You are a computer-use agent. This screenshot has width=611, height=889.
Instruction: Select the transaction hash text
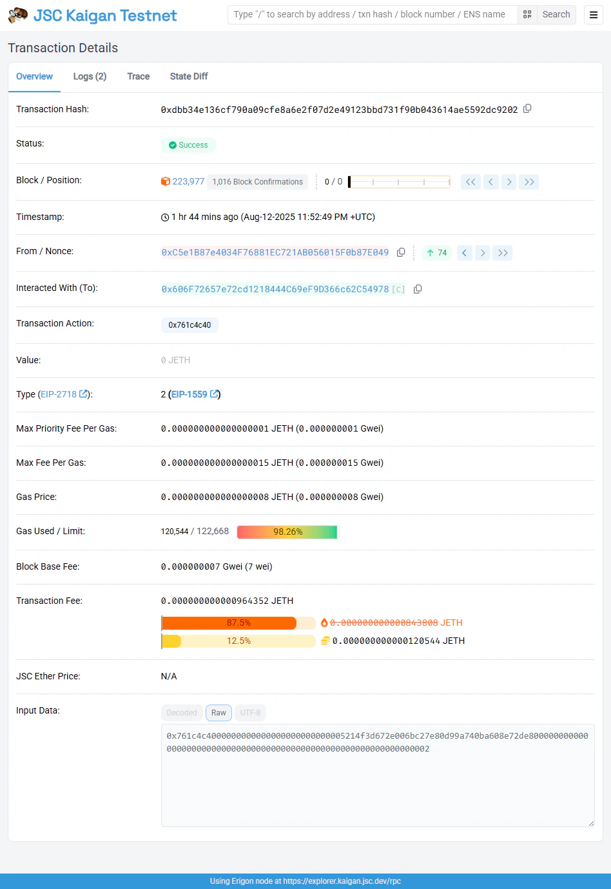[339, 110]
